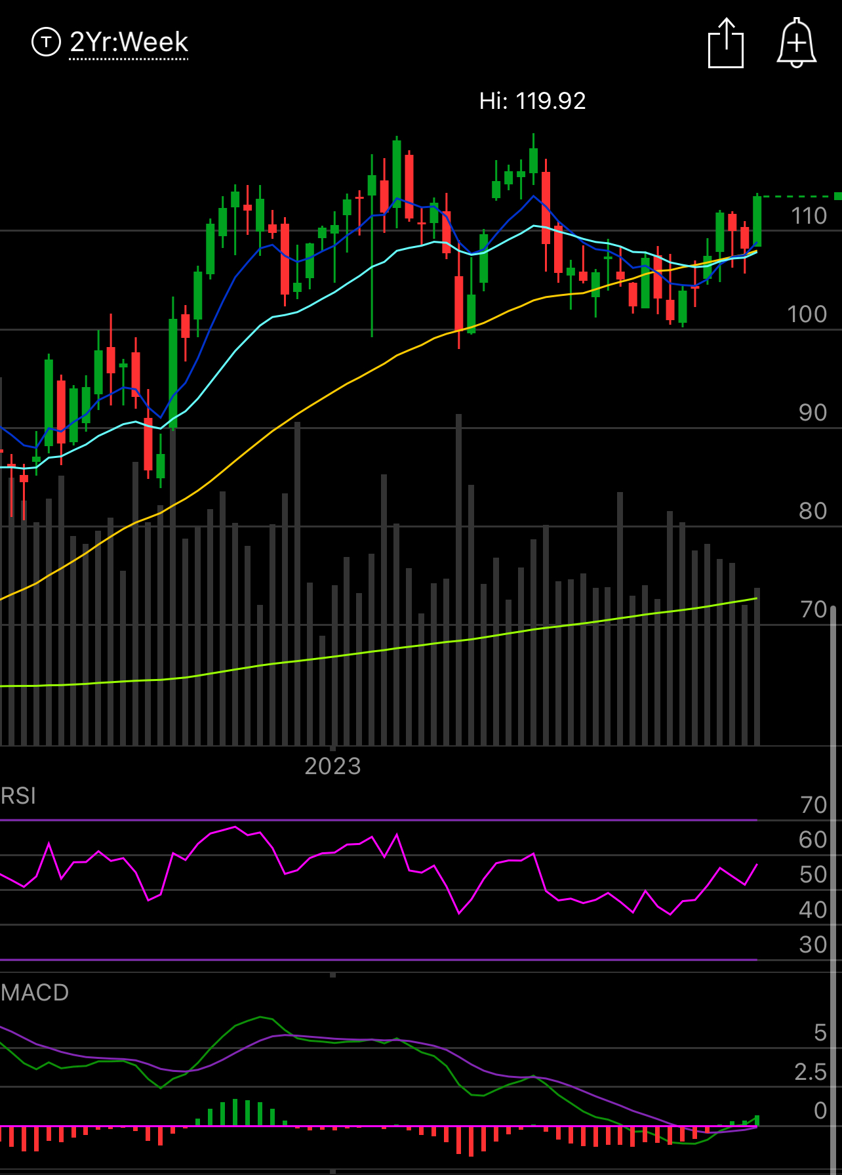Tap the add alert bell icon

pyautogui.click(x=796, y=43)
